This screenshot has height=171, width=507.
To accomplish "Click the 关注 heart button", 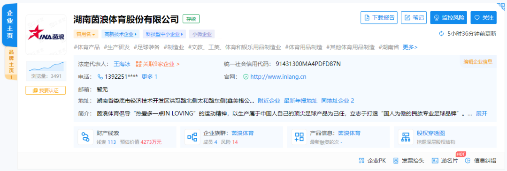I will (x=484, y=17).
